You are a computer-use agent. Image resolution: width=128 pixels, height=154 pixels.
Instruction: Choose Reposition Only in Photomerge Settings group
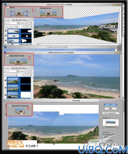click(103, 134)
